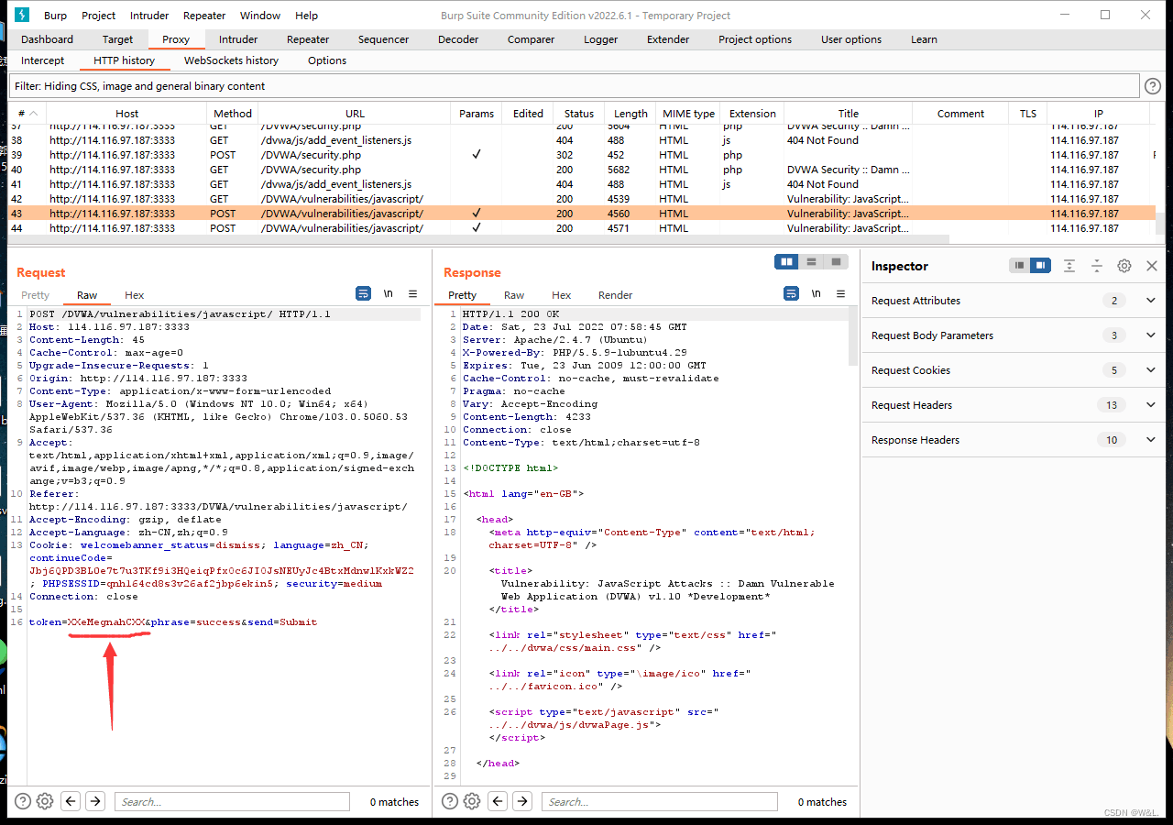Click in the Request search field
Image resolution: width=1173 pixels, height=825 pixels.
click(232, 801)
